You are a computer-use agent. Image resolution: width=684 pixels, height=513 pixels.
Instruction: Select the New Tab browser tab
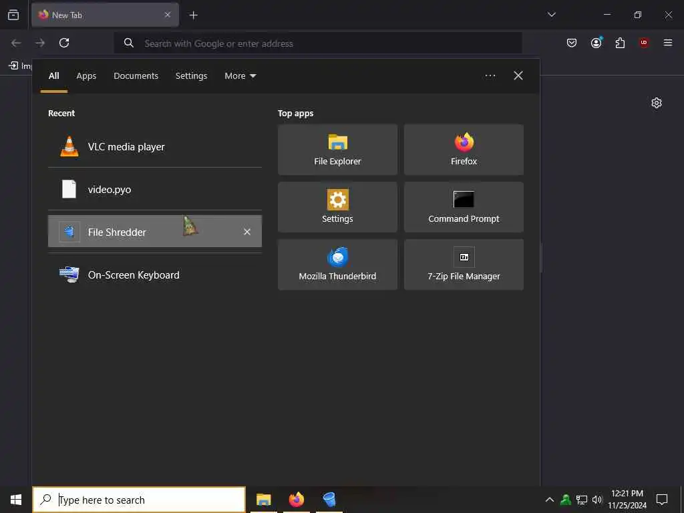pyautogui.click(x=105, y=15)
